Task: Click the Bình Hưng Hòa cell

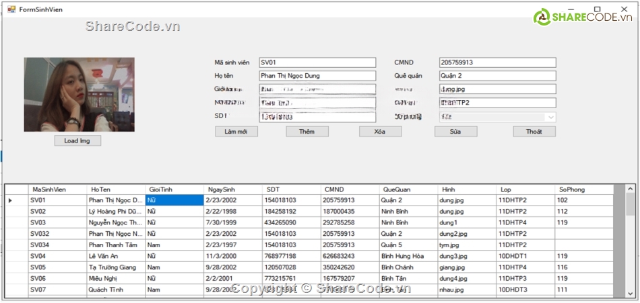Action: 408,256
